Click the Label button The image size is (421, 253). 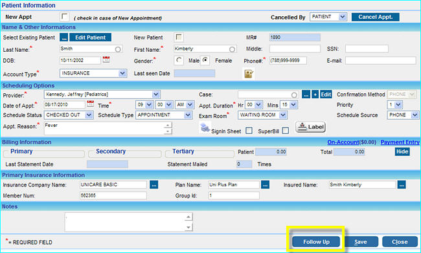(311, 127)
